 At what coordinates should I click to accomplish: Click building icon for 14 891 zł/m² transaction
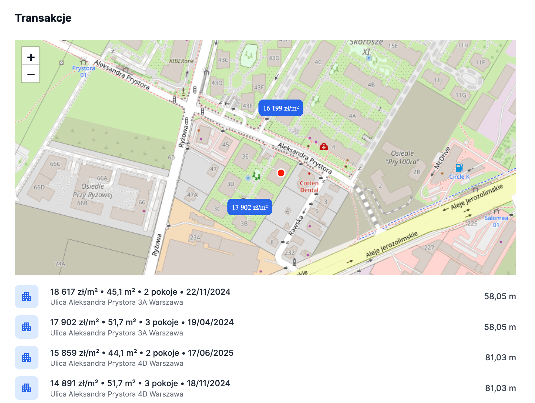coord(26,388)
